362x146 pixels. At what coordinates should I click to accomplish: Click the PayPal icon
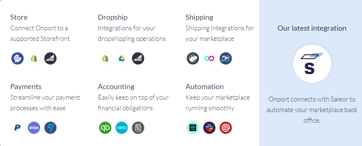(18, 128)
